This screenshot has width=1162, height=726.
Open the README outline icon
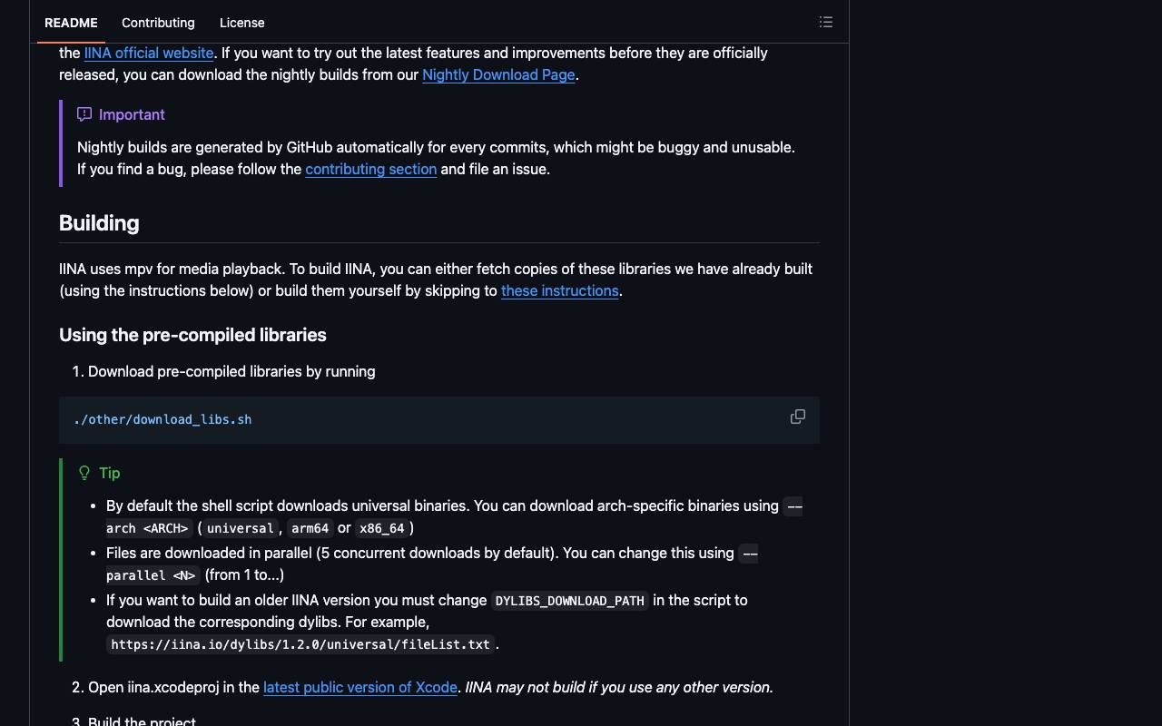826,22
